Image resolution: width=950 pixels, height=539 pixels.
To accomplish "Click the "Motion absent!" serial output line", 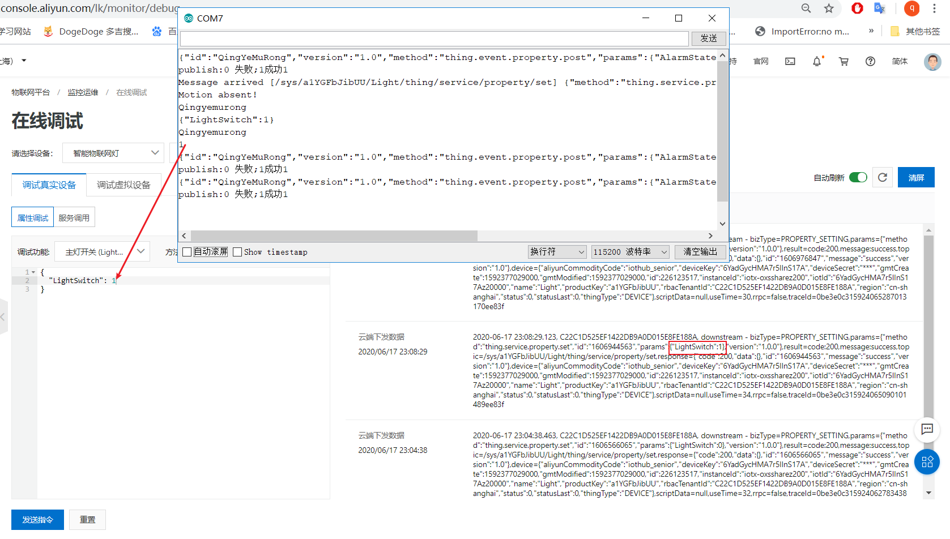I will (x=218, y=95).
